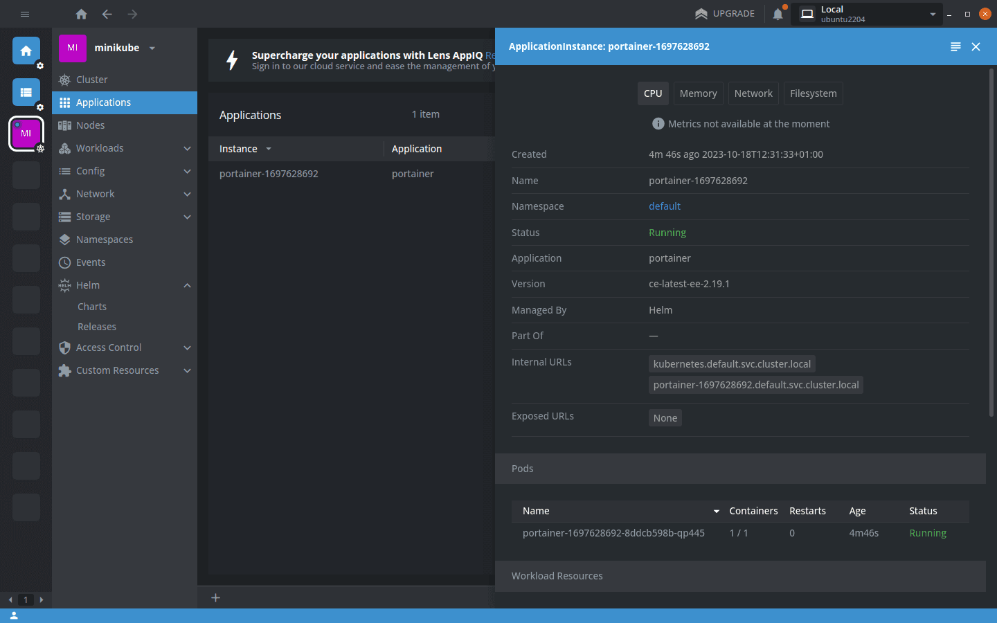Viewport: 997px width, 623px height.
Task: Expand the Access Control section chevron
Action: coord(187,347)
